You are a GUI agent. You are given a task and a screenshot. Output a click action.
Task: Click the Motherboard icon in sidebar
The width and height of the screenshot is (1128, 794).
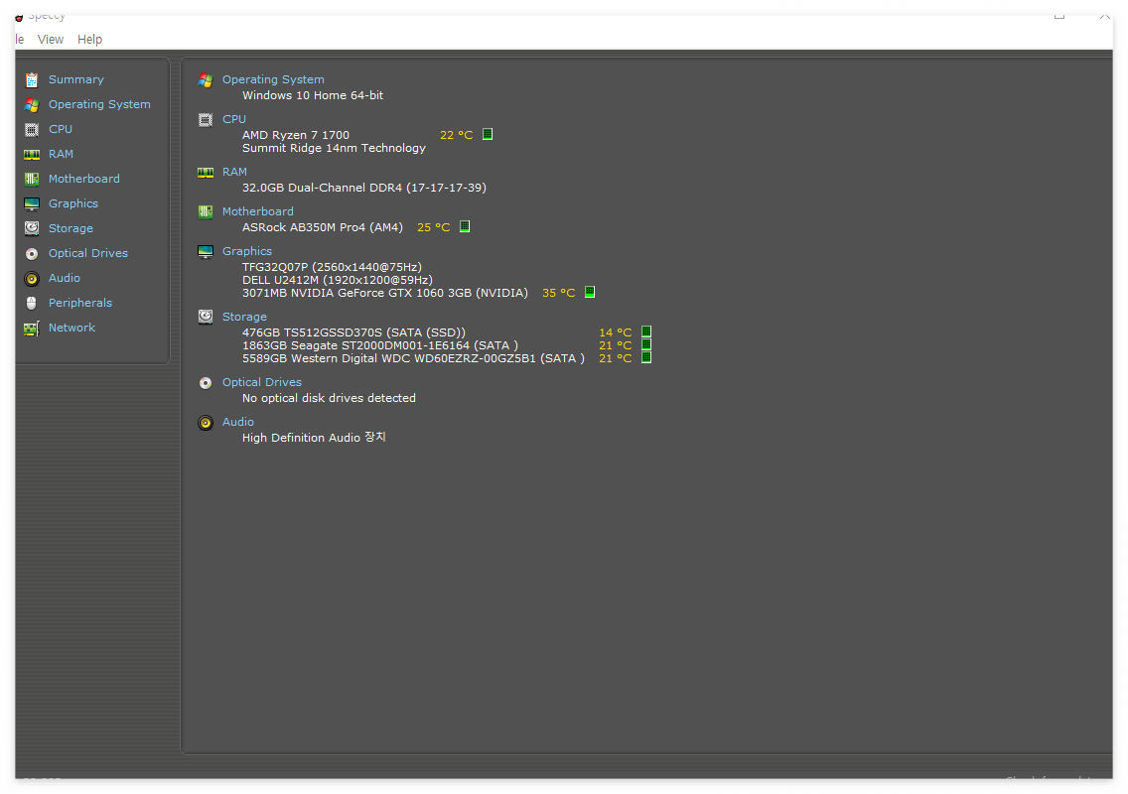point(32,179)
